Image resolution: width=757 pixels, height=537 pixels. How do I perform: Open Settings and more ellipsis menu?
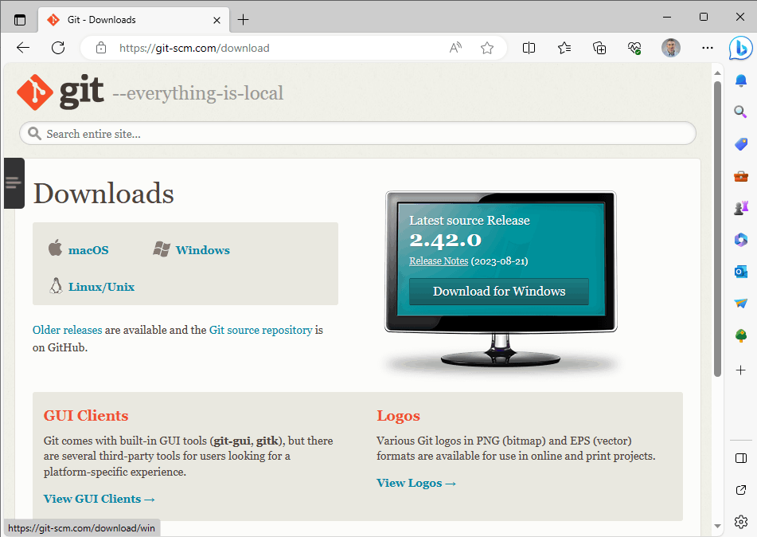click(x=708, y=48)
